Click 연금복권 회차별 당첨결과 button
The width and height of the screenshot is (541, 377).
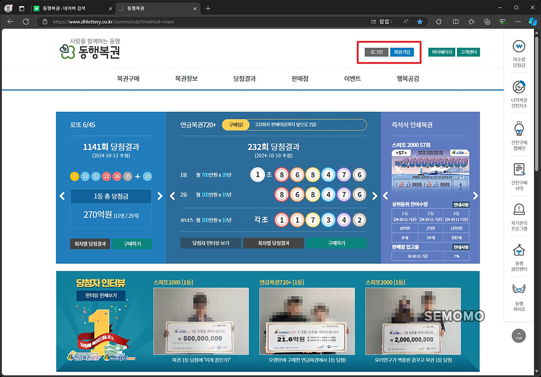274,243
